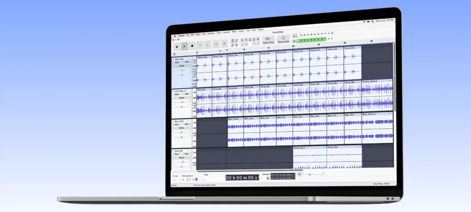The image size is (471, 212).
Task: Mute the Verse_Clap track
Action: pyautogui.click(x=177, y=63)
